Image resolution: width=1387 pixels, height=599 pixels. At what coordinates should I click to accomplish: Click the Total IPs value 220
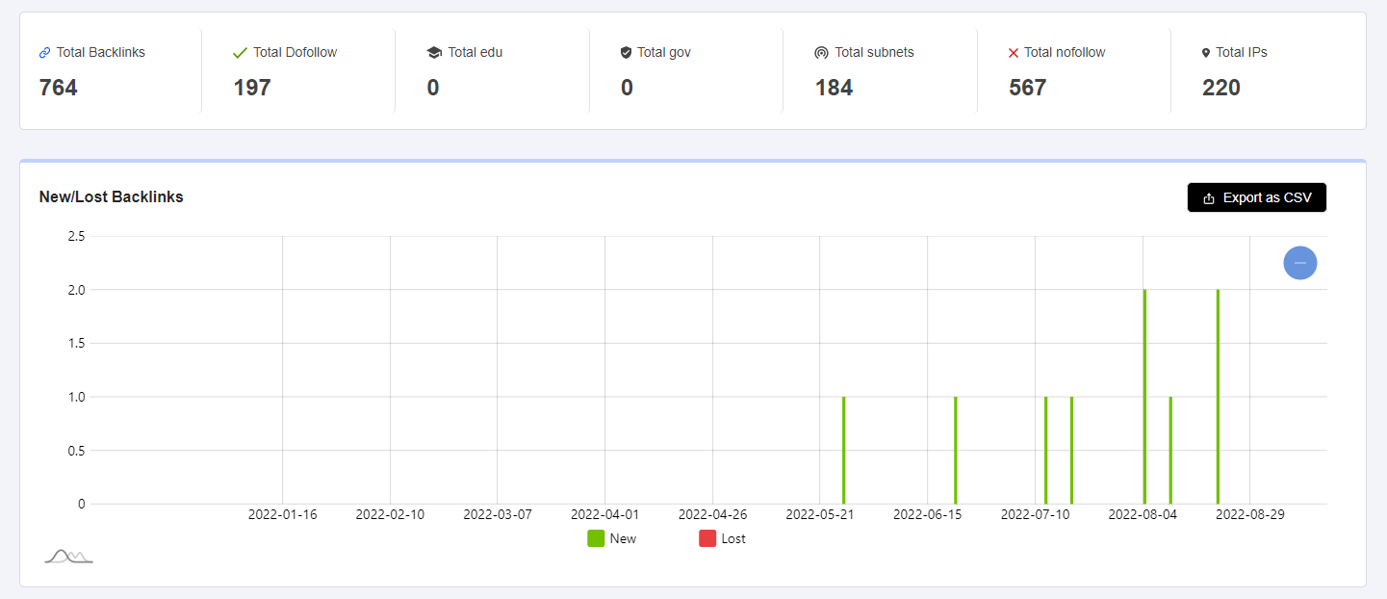point(1221,88)
